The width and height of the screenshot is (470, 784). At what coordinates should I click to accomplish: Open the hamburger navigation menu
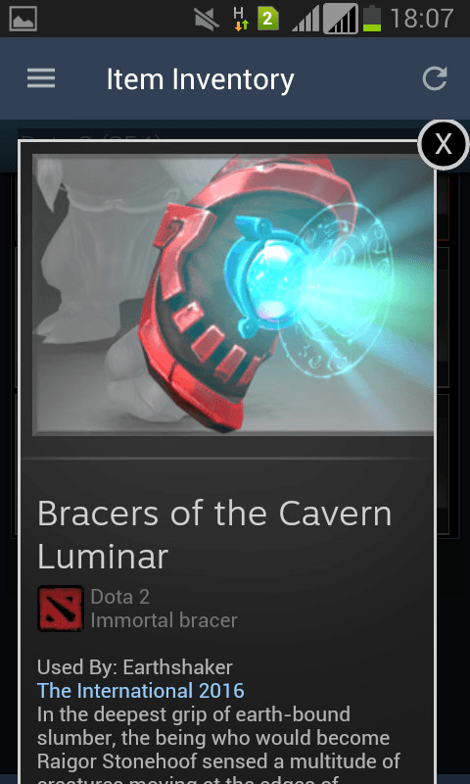pos(41,78)
